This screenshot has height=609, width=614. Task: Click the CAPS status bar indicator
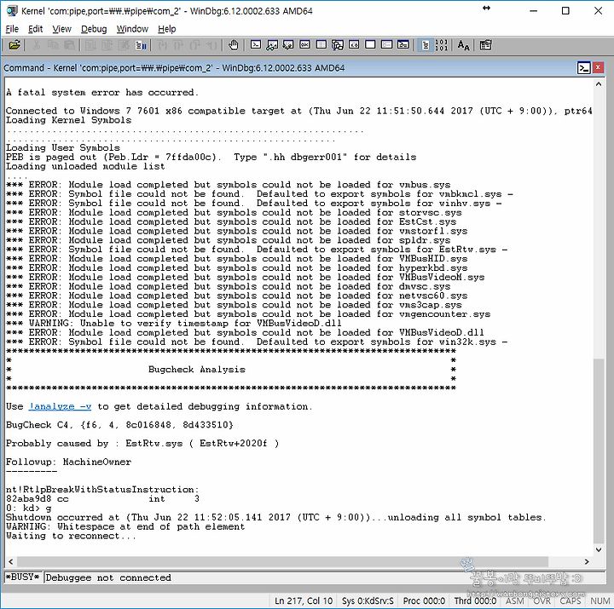[x=571, y=600]
